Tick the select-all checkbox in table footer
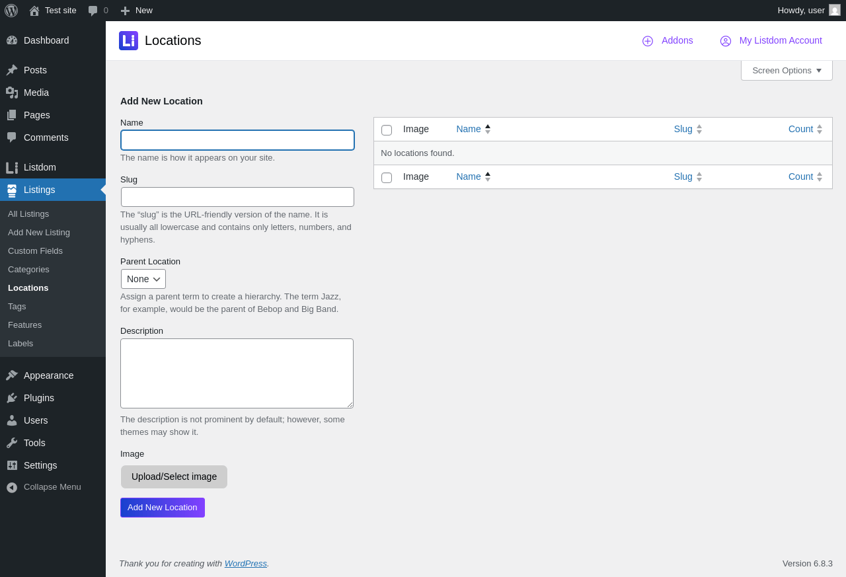The image size is (846, 577). tap(387, 178)
